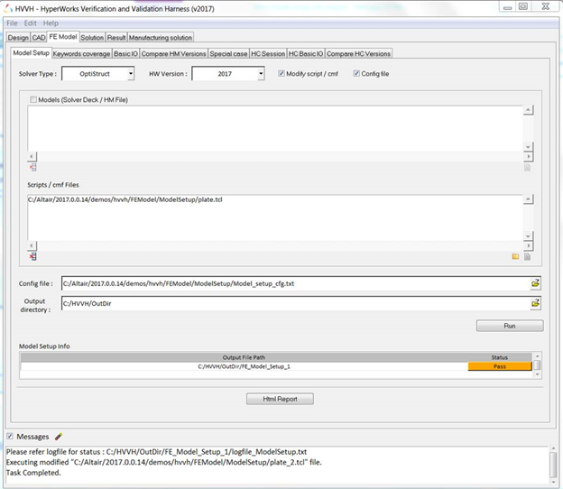Switch to the Design tab
563x489 pixels.
pyautogui.click(x=18, y=38)
